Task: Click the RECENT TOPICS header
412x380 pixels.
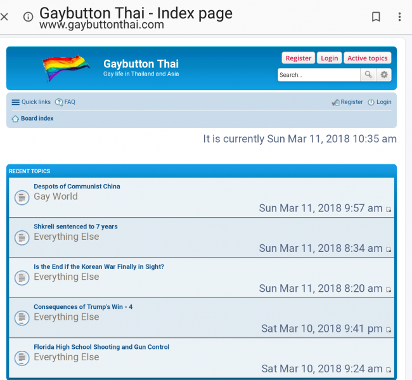Action: point(29,171)
